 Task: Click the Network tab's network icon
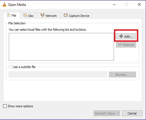43,15
